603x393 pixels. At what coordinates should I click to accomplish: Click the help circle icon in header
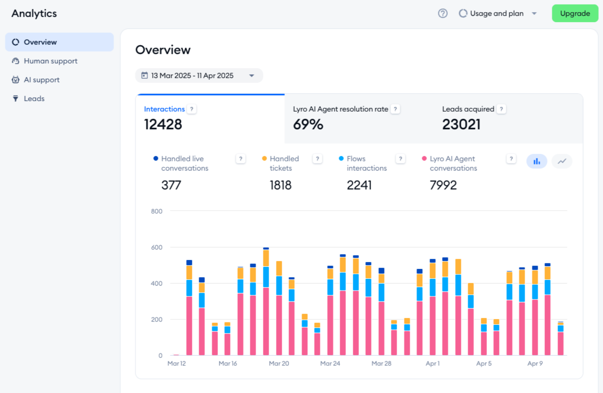[x=443, y=13]
